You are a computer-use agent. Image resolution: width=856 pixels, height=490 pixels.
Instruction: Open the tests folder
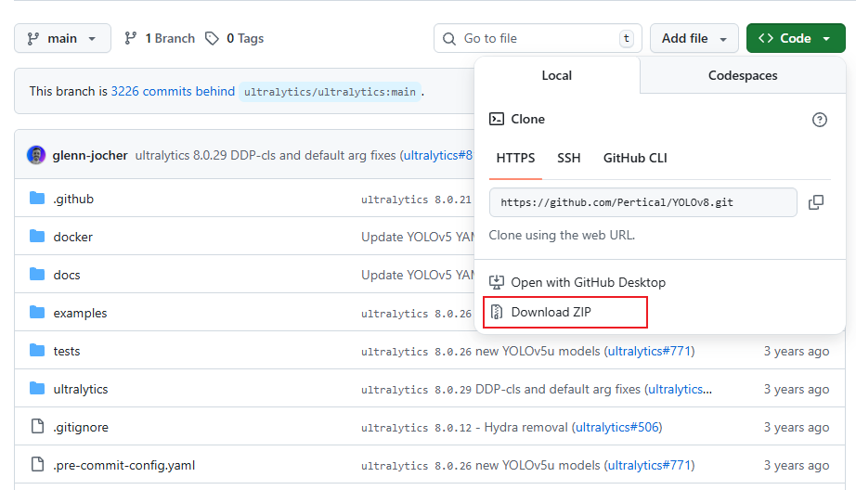tap(67, 351)
